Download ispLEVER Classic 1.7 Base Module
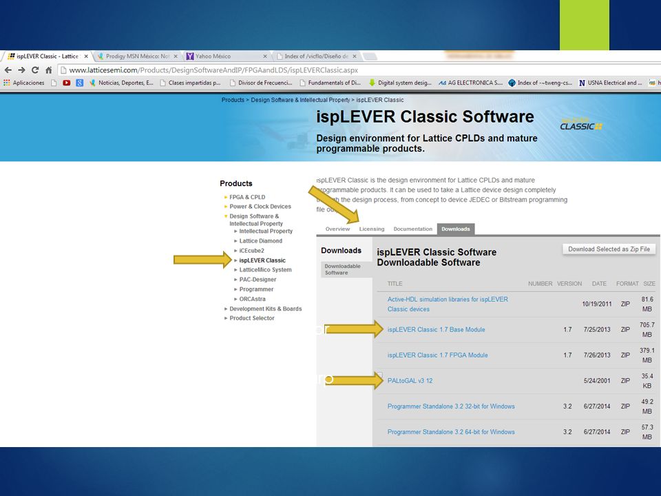The width and height of the screenshot is (661, 496). tap(436, 329)
